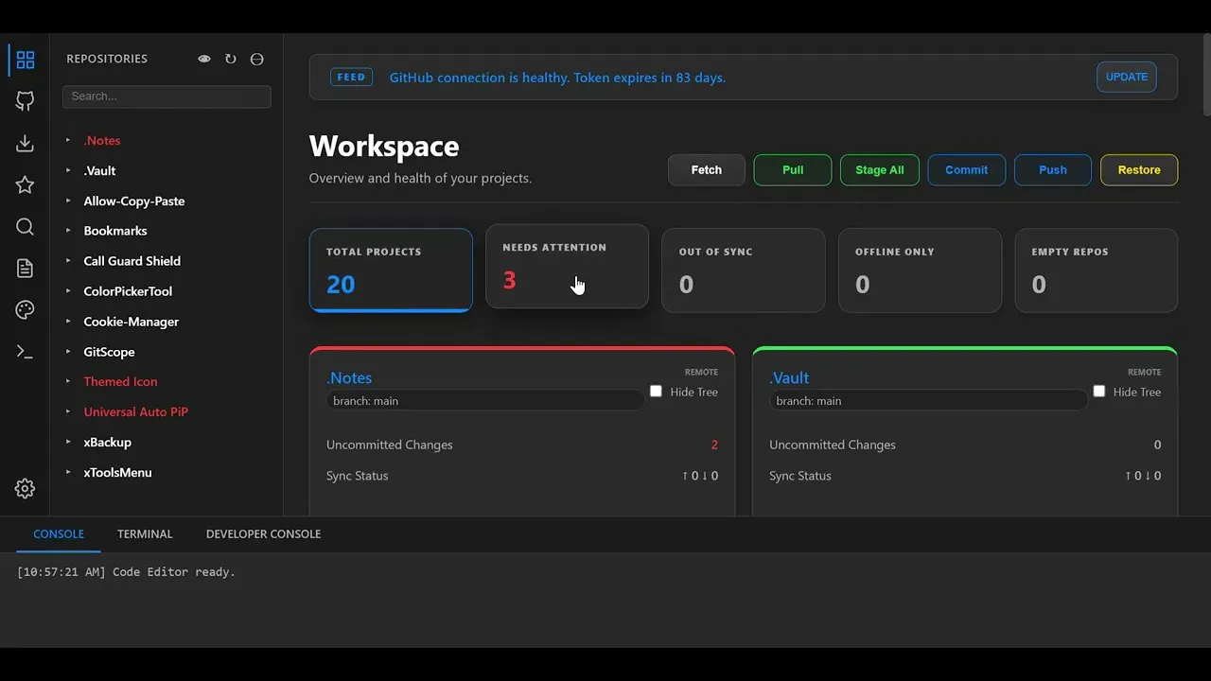Click the red uncommitted changes count 2
The height and width of the screenshot is (681, 1211).
(x=714, y=445)
